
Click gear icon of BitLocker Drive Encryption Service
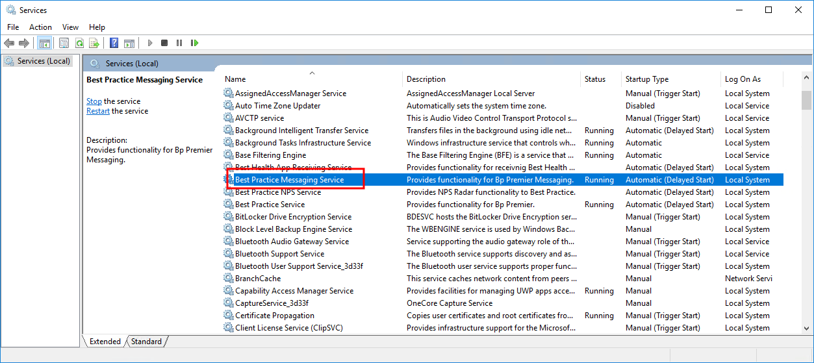point(229,217)
